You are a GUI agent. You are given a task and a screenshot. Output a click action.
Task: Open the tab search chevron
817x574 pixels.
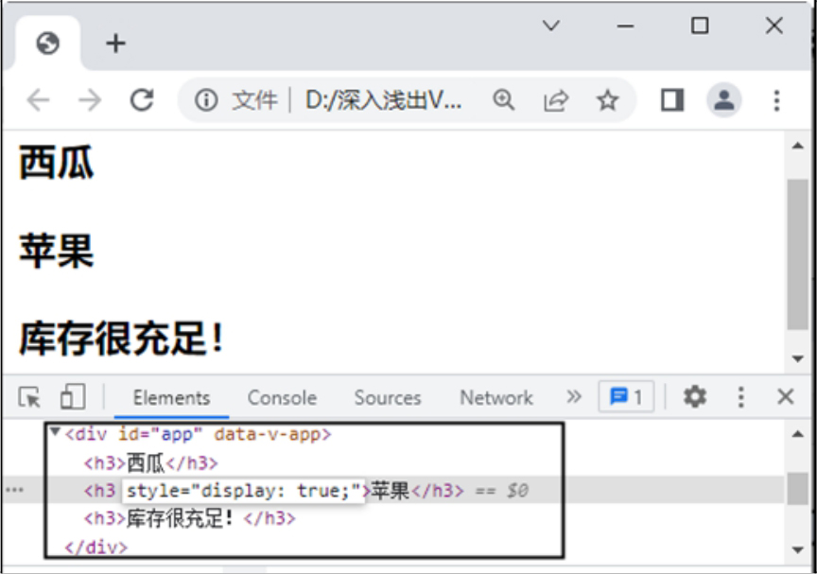(550, 26)
